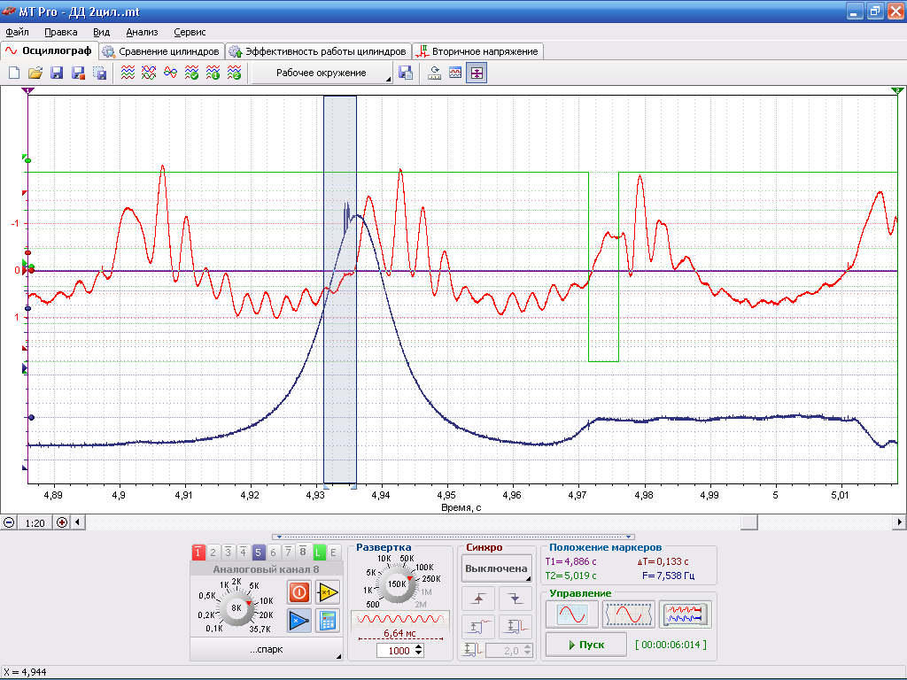Click the Пуск start button

pos(586,645)
